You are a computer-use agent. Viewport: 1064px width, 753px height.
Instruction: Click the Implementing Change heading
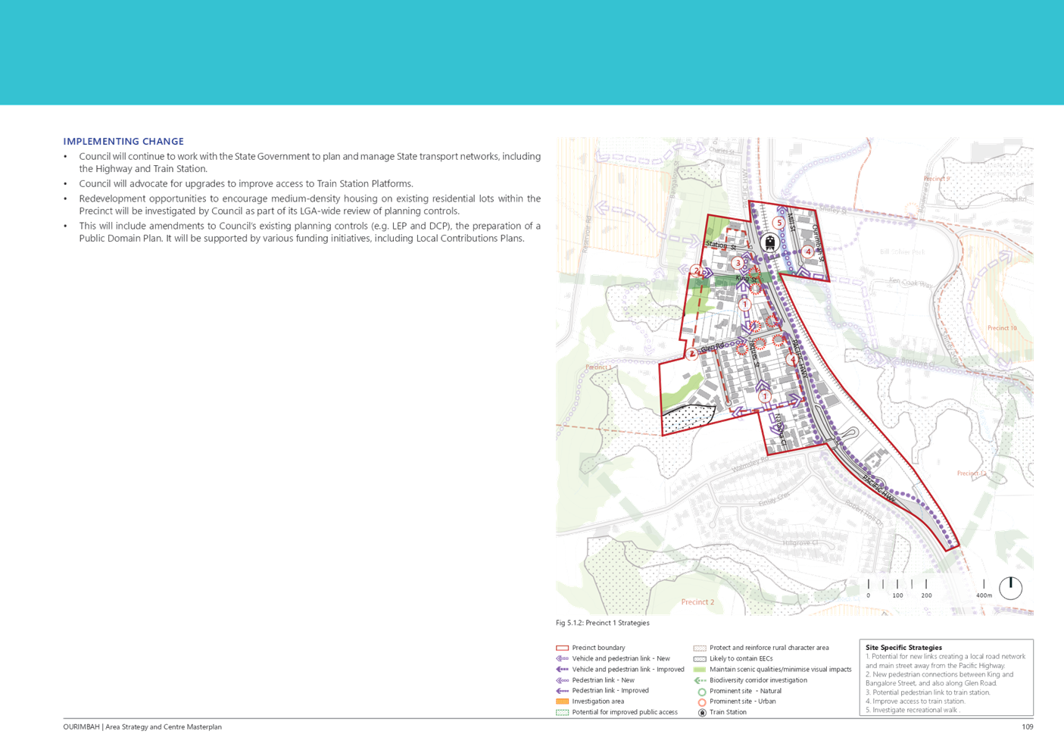tap(123, 142)
